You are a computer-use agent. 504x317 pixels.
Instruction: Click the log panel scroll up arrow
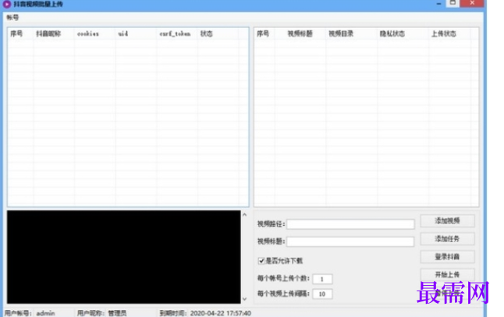click(x=245, y=215)
